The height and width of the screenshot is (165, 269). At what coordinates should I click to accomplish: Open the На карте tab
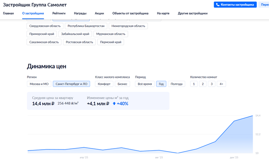click(x=163, y=13)
